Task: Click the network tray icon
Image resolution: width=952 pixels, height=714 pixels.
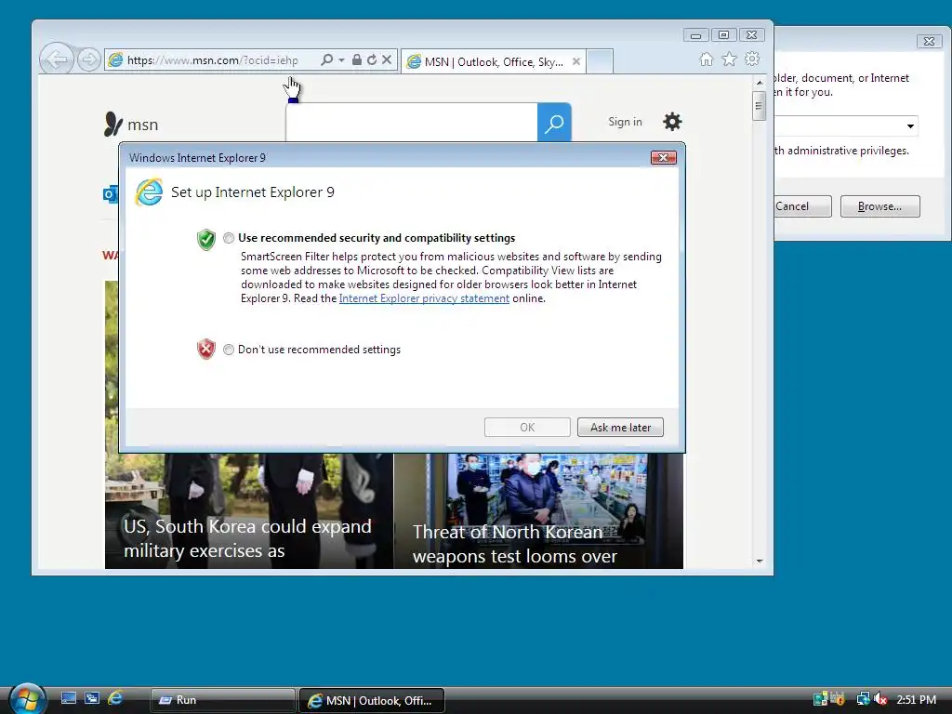Action: coord(864,699)
